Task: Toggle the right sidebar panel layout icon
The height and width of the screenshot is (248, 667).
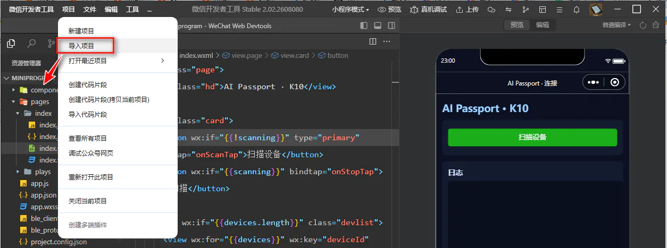Action: click(x=391, y=25)
